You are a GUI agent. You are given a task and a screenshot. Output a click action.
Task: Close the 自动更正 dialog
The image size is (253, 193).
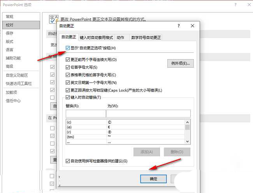point(192,26)
